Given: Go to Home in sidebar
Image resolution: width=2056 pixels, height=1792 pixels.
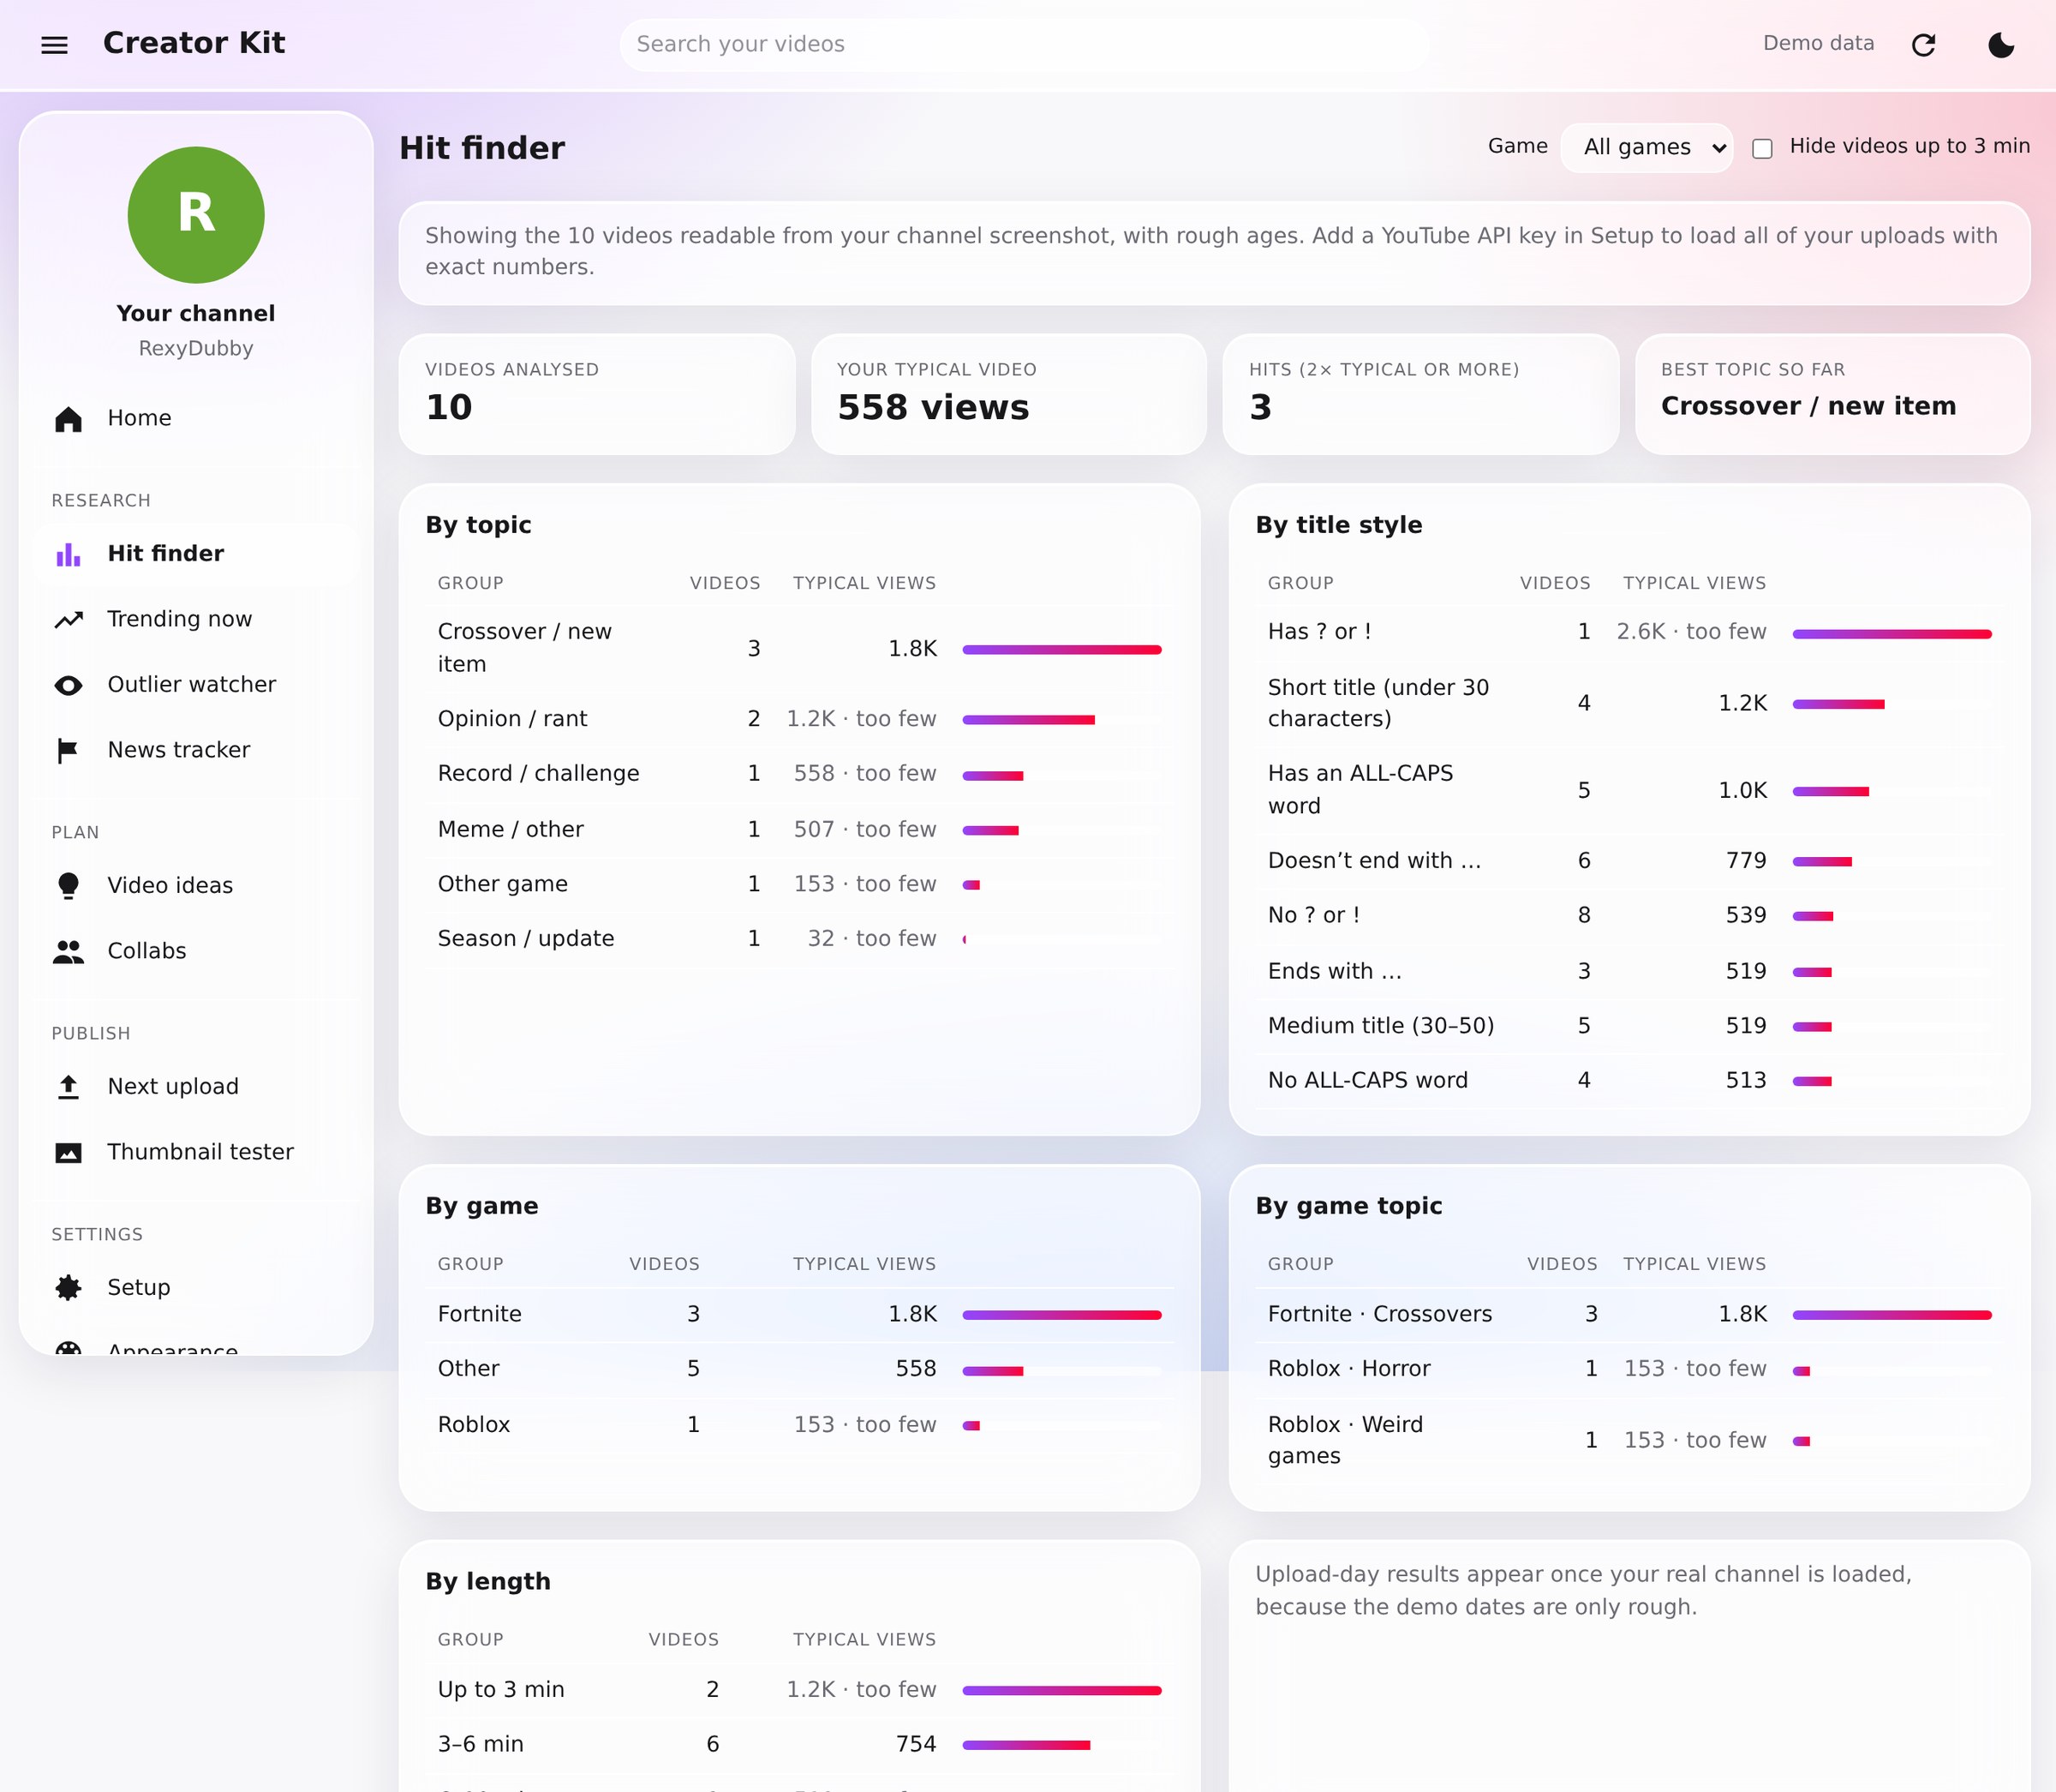Looking at the screenshot, I should click(x=196, y=418).
